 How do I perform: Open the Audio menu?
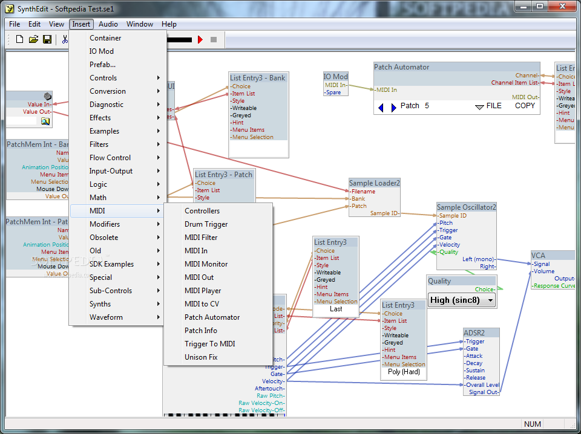[108, 24]
